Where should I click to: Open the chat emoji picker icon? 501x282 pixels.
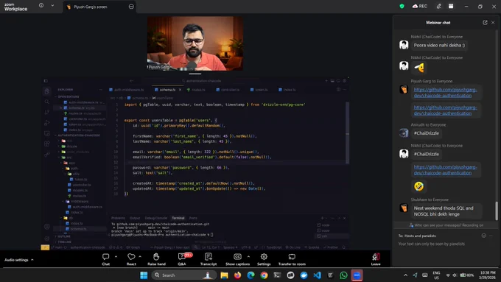click(484, 236)
